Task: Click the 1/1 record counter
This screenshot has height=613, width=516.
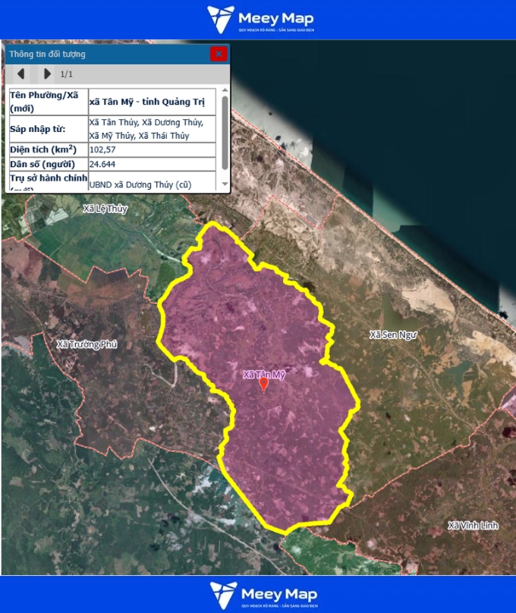Action: click(67, 74)
